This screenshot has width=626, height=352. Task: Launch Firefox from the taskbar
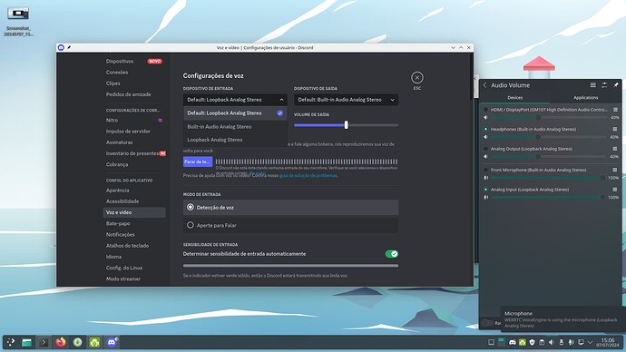point(61,342)
